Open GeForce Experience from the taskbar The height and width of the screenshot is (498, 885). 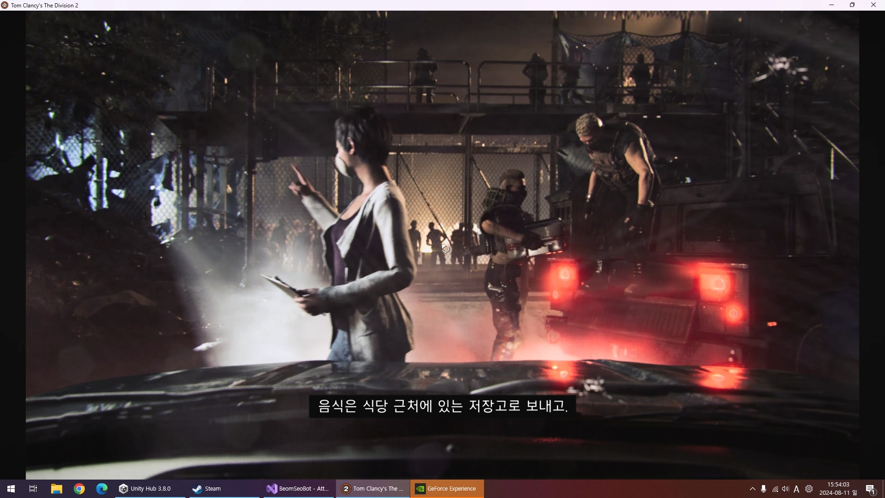446,489
